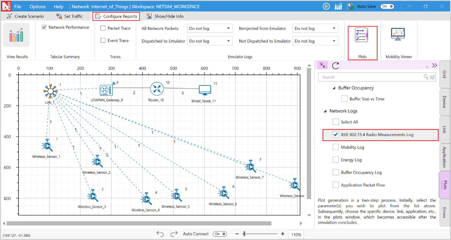Enable the Packet Trace checkbox

pos(103,28)
